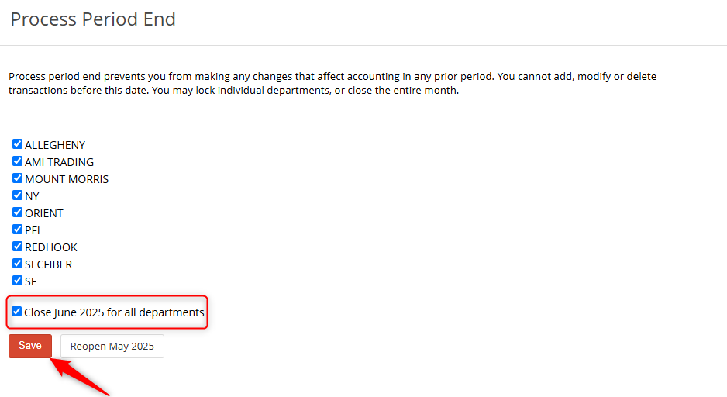Image resolution: width=727 pixels, height=397 pixels.
Task: Click the MOUNT MORRIS label text
Action: pos(67,179)
